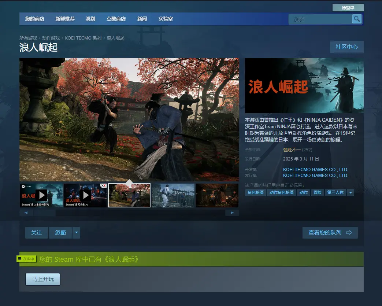Viewport: 382px width, 306px height.
Task: Open 类别 menu
Action: pyautogui.click(x=90, y=19)
